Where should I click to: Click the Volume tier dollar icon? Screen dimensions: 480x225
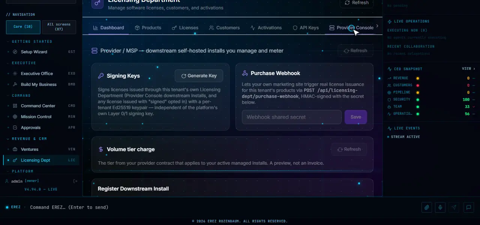pyautogui.click(x=101, y=149)
